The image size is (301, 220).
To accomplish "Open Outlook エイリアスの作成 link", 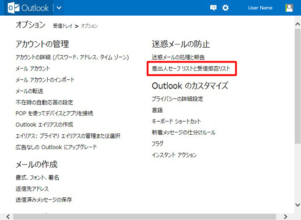I will point(44,125).
